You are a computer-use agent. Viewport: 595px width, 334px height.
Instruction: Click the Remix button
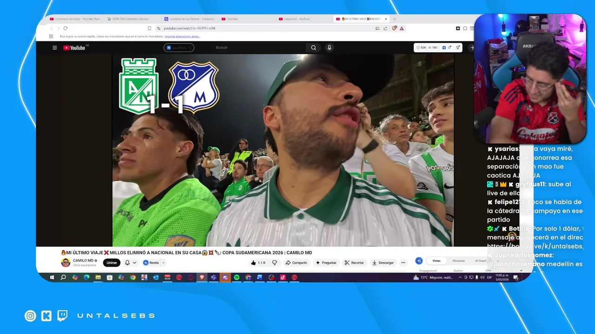[x=151, y=263]
